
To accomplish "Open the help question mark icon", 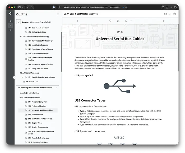I will click(170, 14).
